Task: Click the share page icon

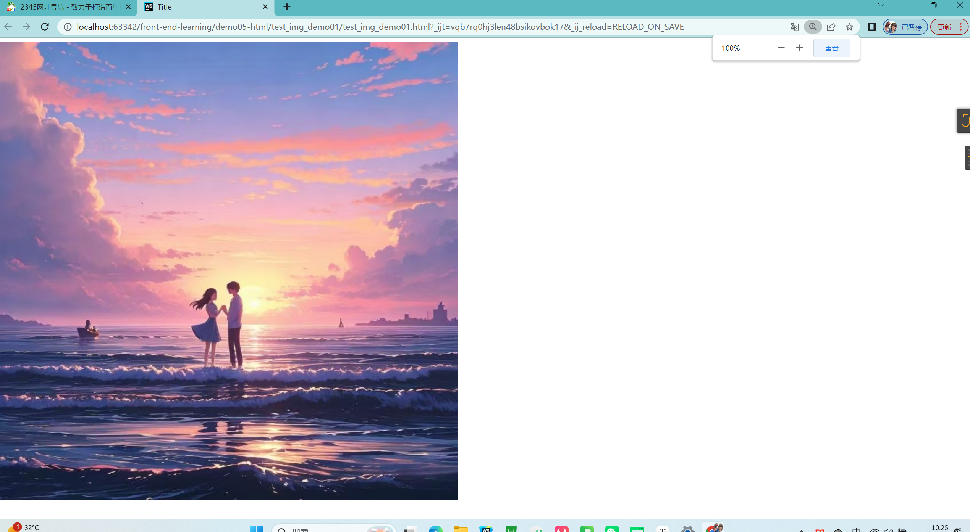Action: (x=831, y=27)
